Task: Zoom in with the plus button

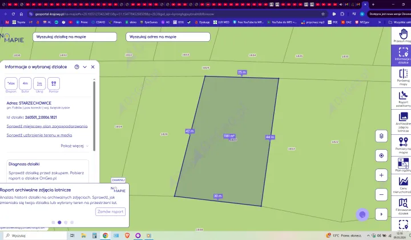Action: click(x=381, y=175)
